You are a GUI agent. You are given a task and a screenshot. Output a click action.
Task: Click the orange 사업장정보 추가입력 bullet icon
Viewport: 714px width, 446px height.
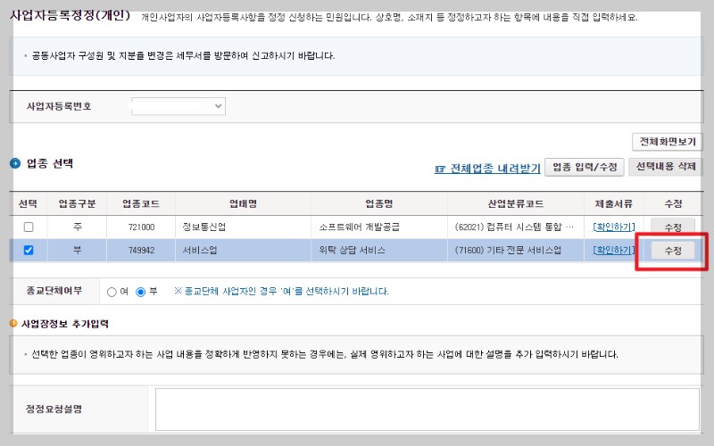click(13, 324)
